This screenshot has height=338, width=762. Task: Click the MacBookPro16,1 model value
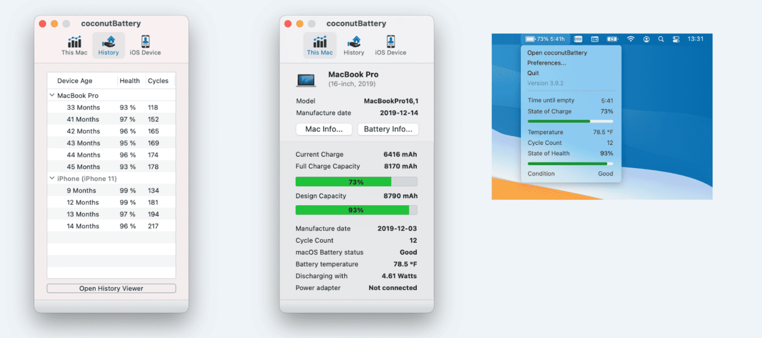[x=391, y=101]
